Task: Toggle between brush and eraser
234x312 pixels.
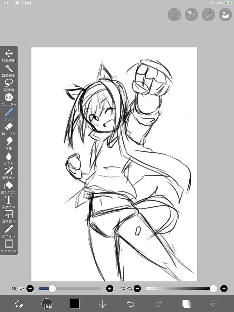Action: click(x=19, y=304)
